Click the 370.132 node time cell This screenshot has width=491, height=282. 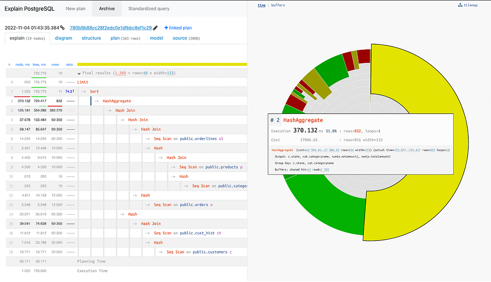(x=24, y=101)
